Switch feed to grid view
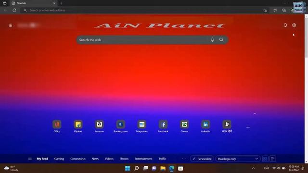 coord(265,159)
